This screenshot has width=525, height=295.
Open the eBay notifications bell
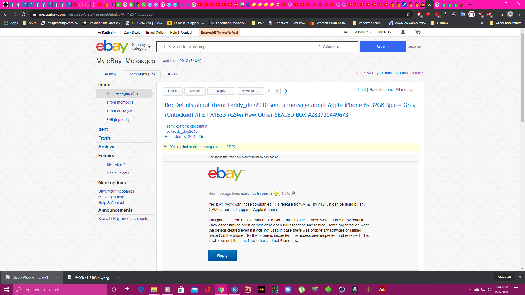click(x=403, y=32)
